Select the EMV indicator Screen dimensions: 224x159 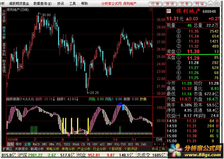(109, 144)
